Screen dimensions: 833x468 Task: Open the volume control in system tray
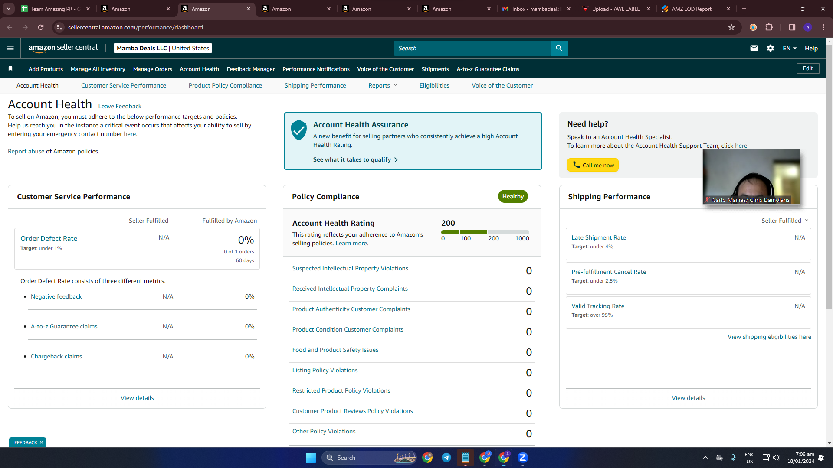click(776, 458)
